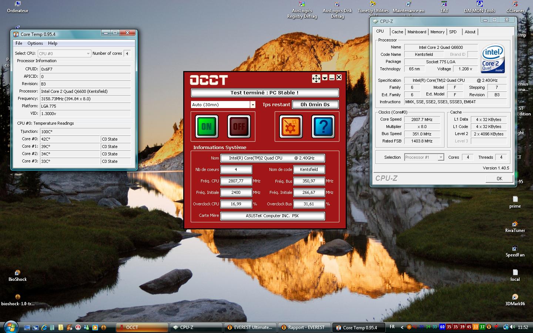533x333 pixels.
Task: Click the Fréq. CPU value 2807,77 in OCCT
Action: 236,181
